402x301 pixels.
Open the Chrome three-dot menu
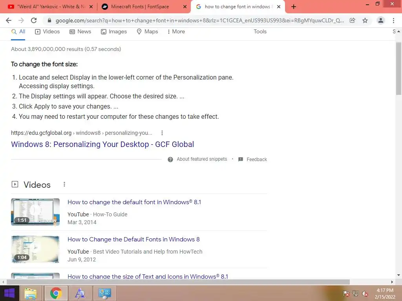[393, 20]
